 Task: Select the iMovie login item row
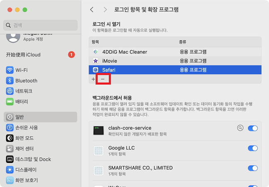coord(175,61)
